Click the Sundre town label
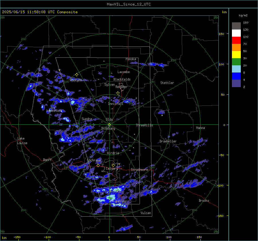The height and width of the screenshot is (241, 258). coord(87,119)
